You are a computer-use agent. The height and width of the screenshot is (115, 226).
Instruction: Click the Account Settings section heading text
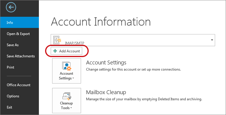[x=106, y=63]
